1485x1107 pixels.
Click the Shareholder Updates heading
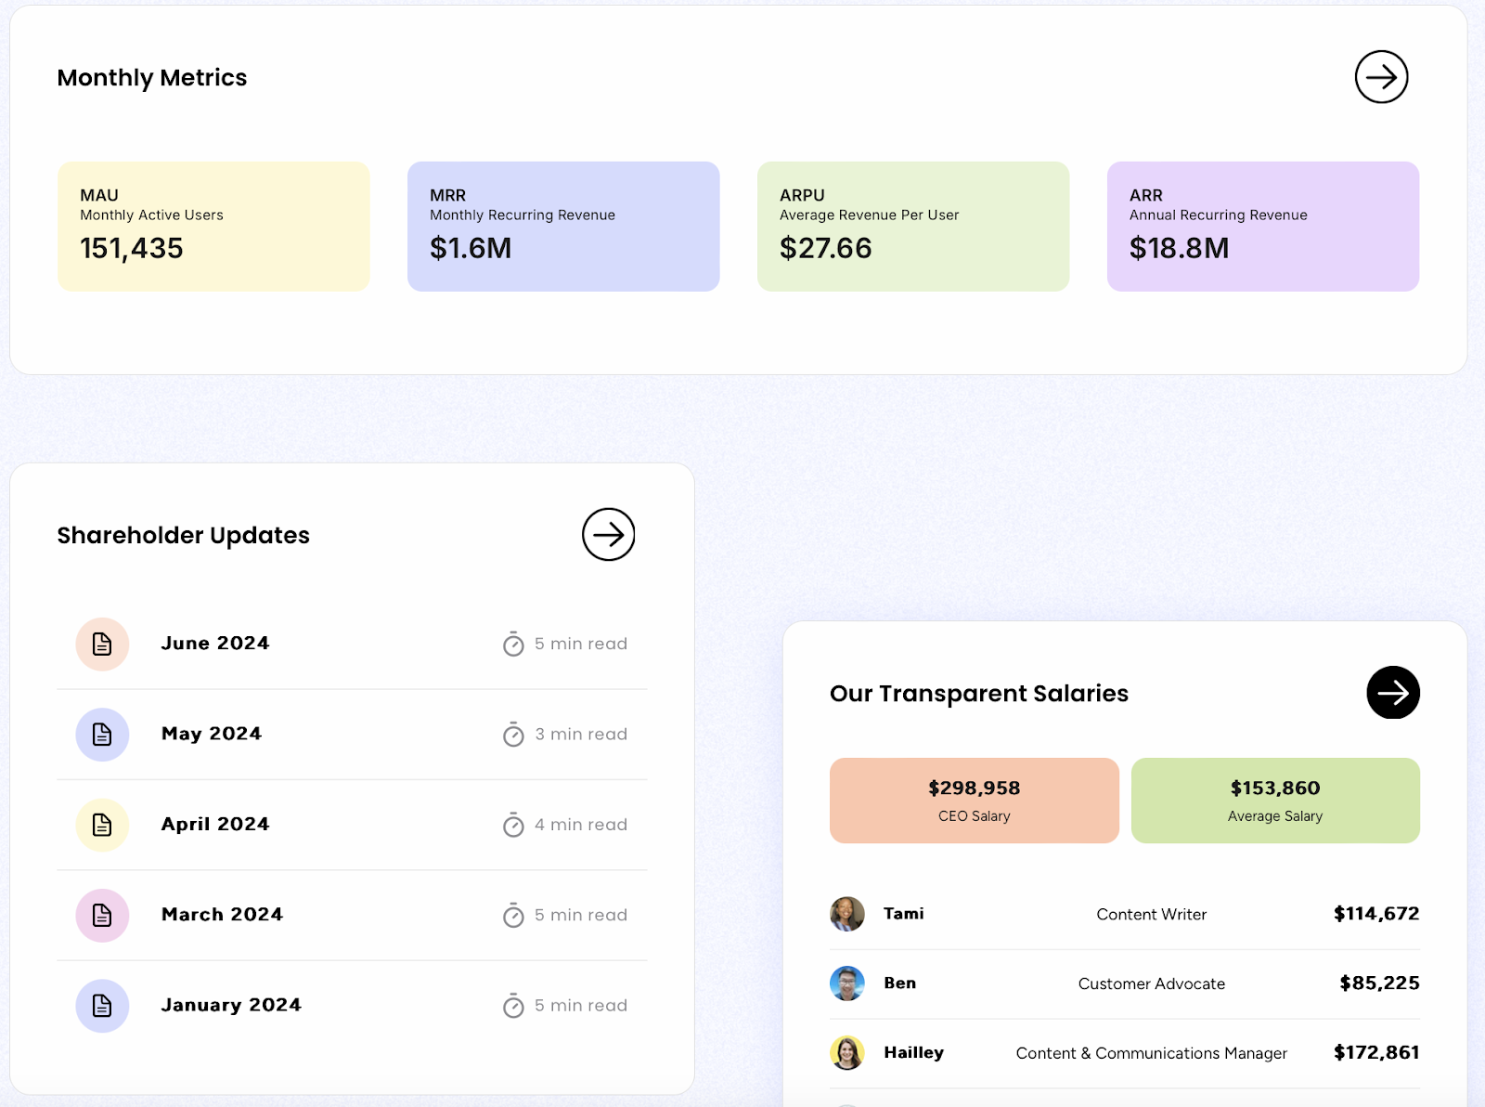click(x=184, y=536)
